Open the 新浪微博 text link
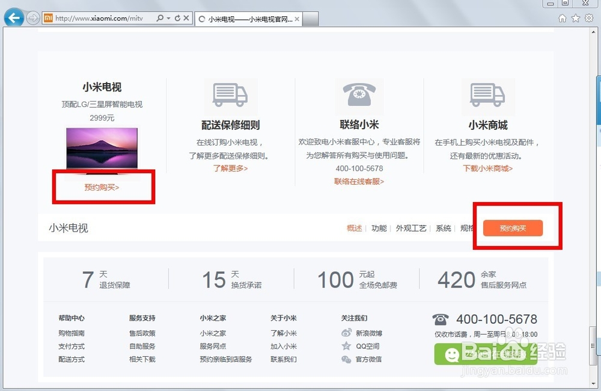The width and height of the screenshot is (601, 391). (369, 333)
